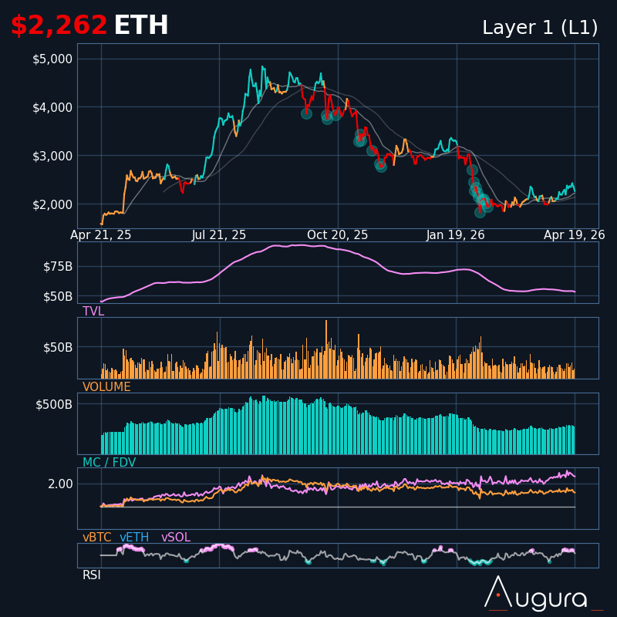Image resolution: width=617 pixels, height=617 pixels.
Task: Click the VOLUME chart label
Action: point(106,387)
